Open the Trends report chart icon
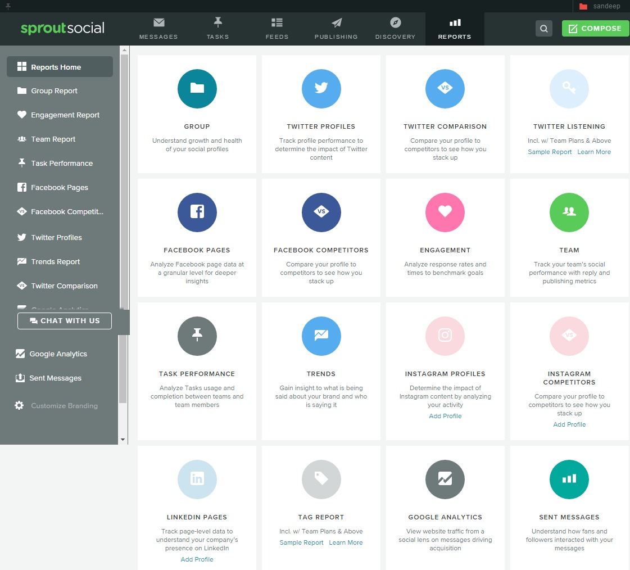The width and height of the screenshot is (630, 570). coord(321,336)
